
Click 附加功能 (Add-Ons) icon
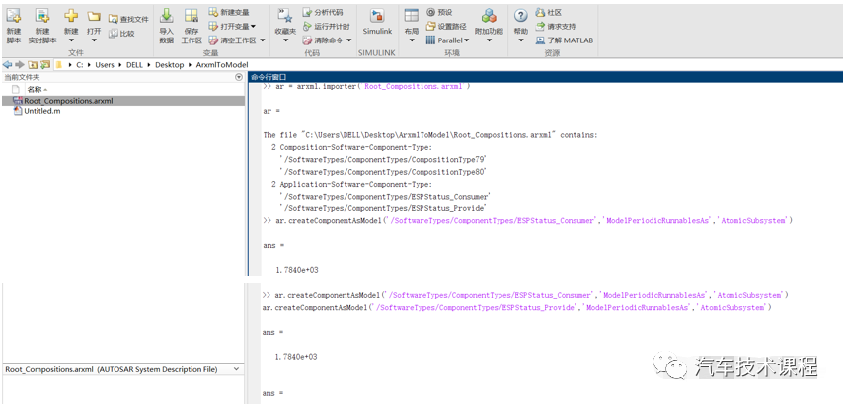(489, 16)
